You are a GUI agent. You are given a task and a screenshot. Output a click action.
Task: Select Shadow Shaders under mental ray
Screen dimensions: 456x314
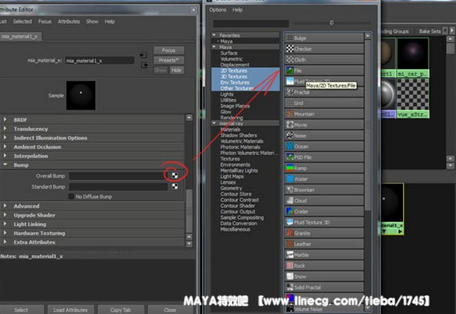pyautogui.click(x=239, y=136)
